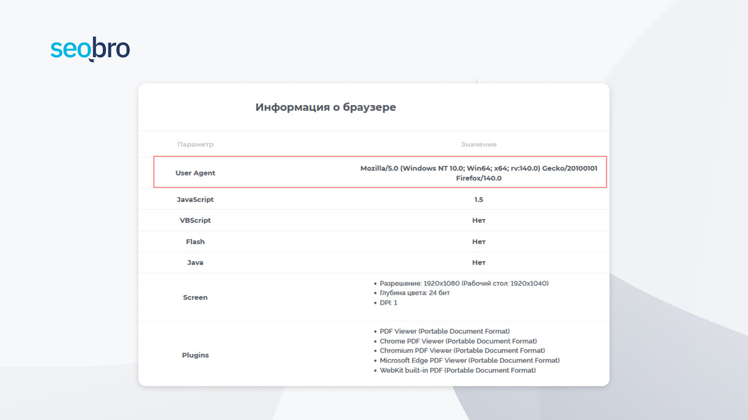748x420 pixels.
Task: Click the "Разрешение: 1920x1080" line
Action: tap(464, 283)
